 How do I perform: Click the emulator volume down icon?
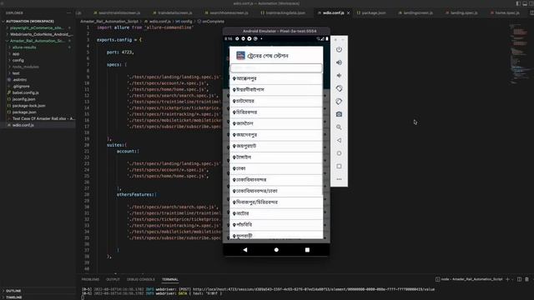pyautogui.click(x=339, y=76)
